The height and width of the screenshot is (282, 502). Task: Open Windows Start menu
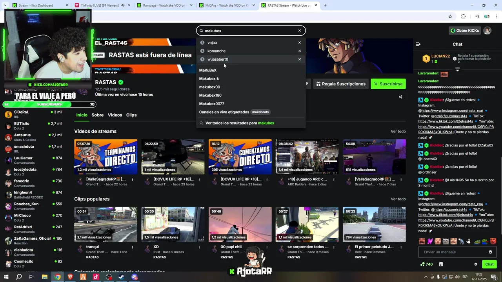(x=6, y=277)
